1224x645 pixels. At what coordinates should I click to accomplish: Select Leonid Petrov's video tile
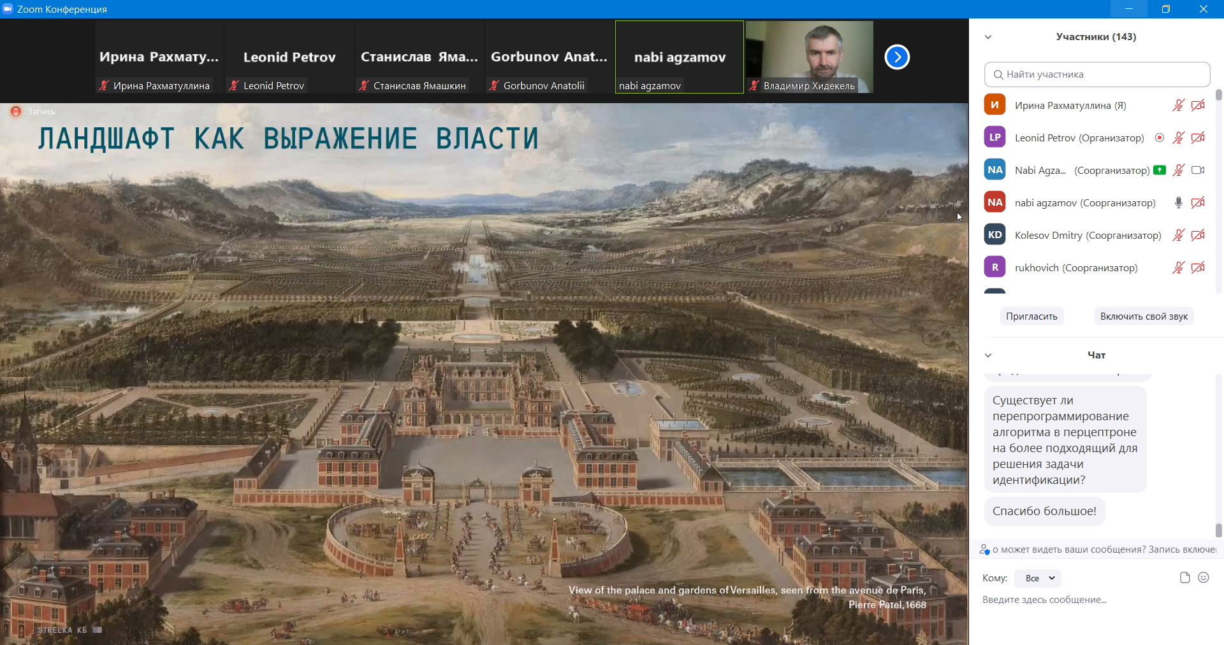click(289, 57)
